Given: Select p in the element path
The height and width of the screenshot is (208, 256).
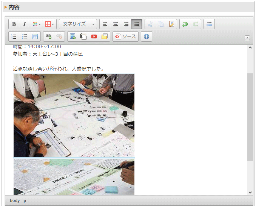Looking at the screenshot, I should pos(25,200).
